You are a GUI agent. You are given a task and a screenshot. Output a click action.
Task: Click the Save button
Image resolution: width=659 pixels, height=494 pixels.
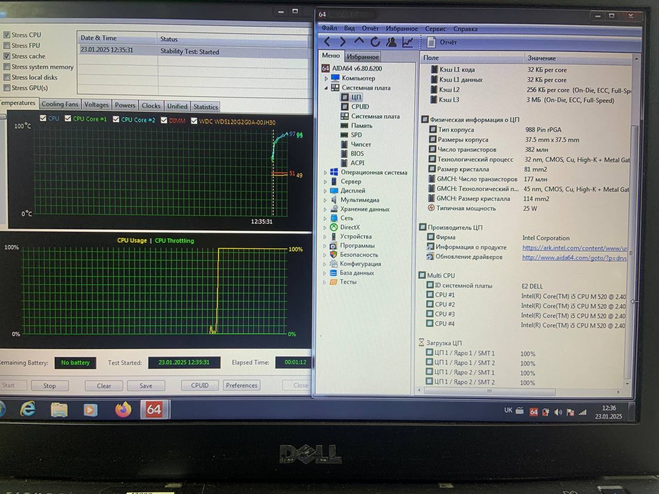tap(146, 385)
